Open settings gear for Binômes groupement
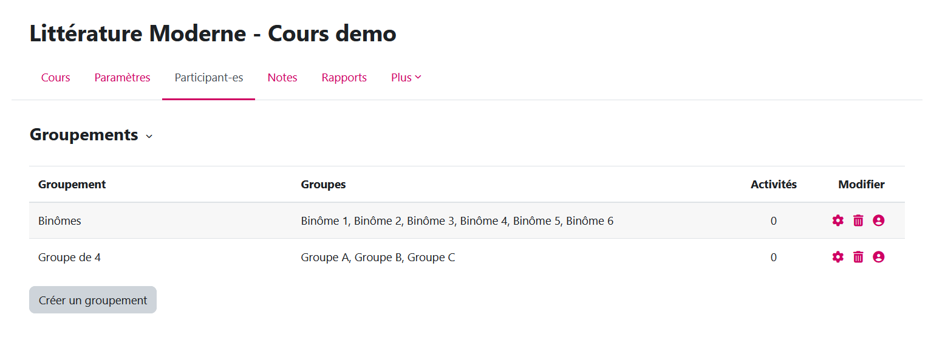This screenshot has width=945, height=362. [838, 220]
